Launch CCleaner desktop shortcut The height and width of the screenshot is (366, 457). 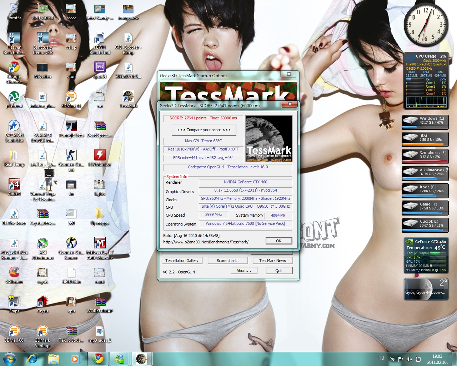coord(14,275)
